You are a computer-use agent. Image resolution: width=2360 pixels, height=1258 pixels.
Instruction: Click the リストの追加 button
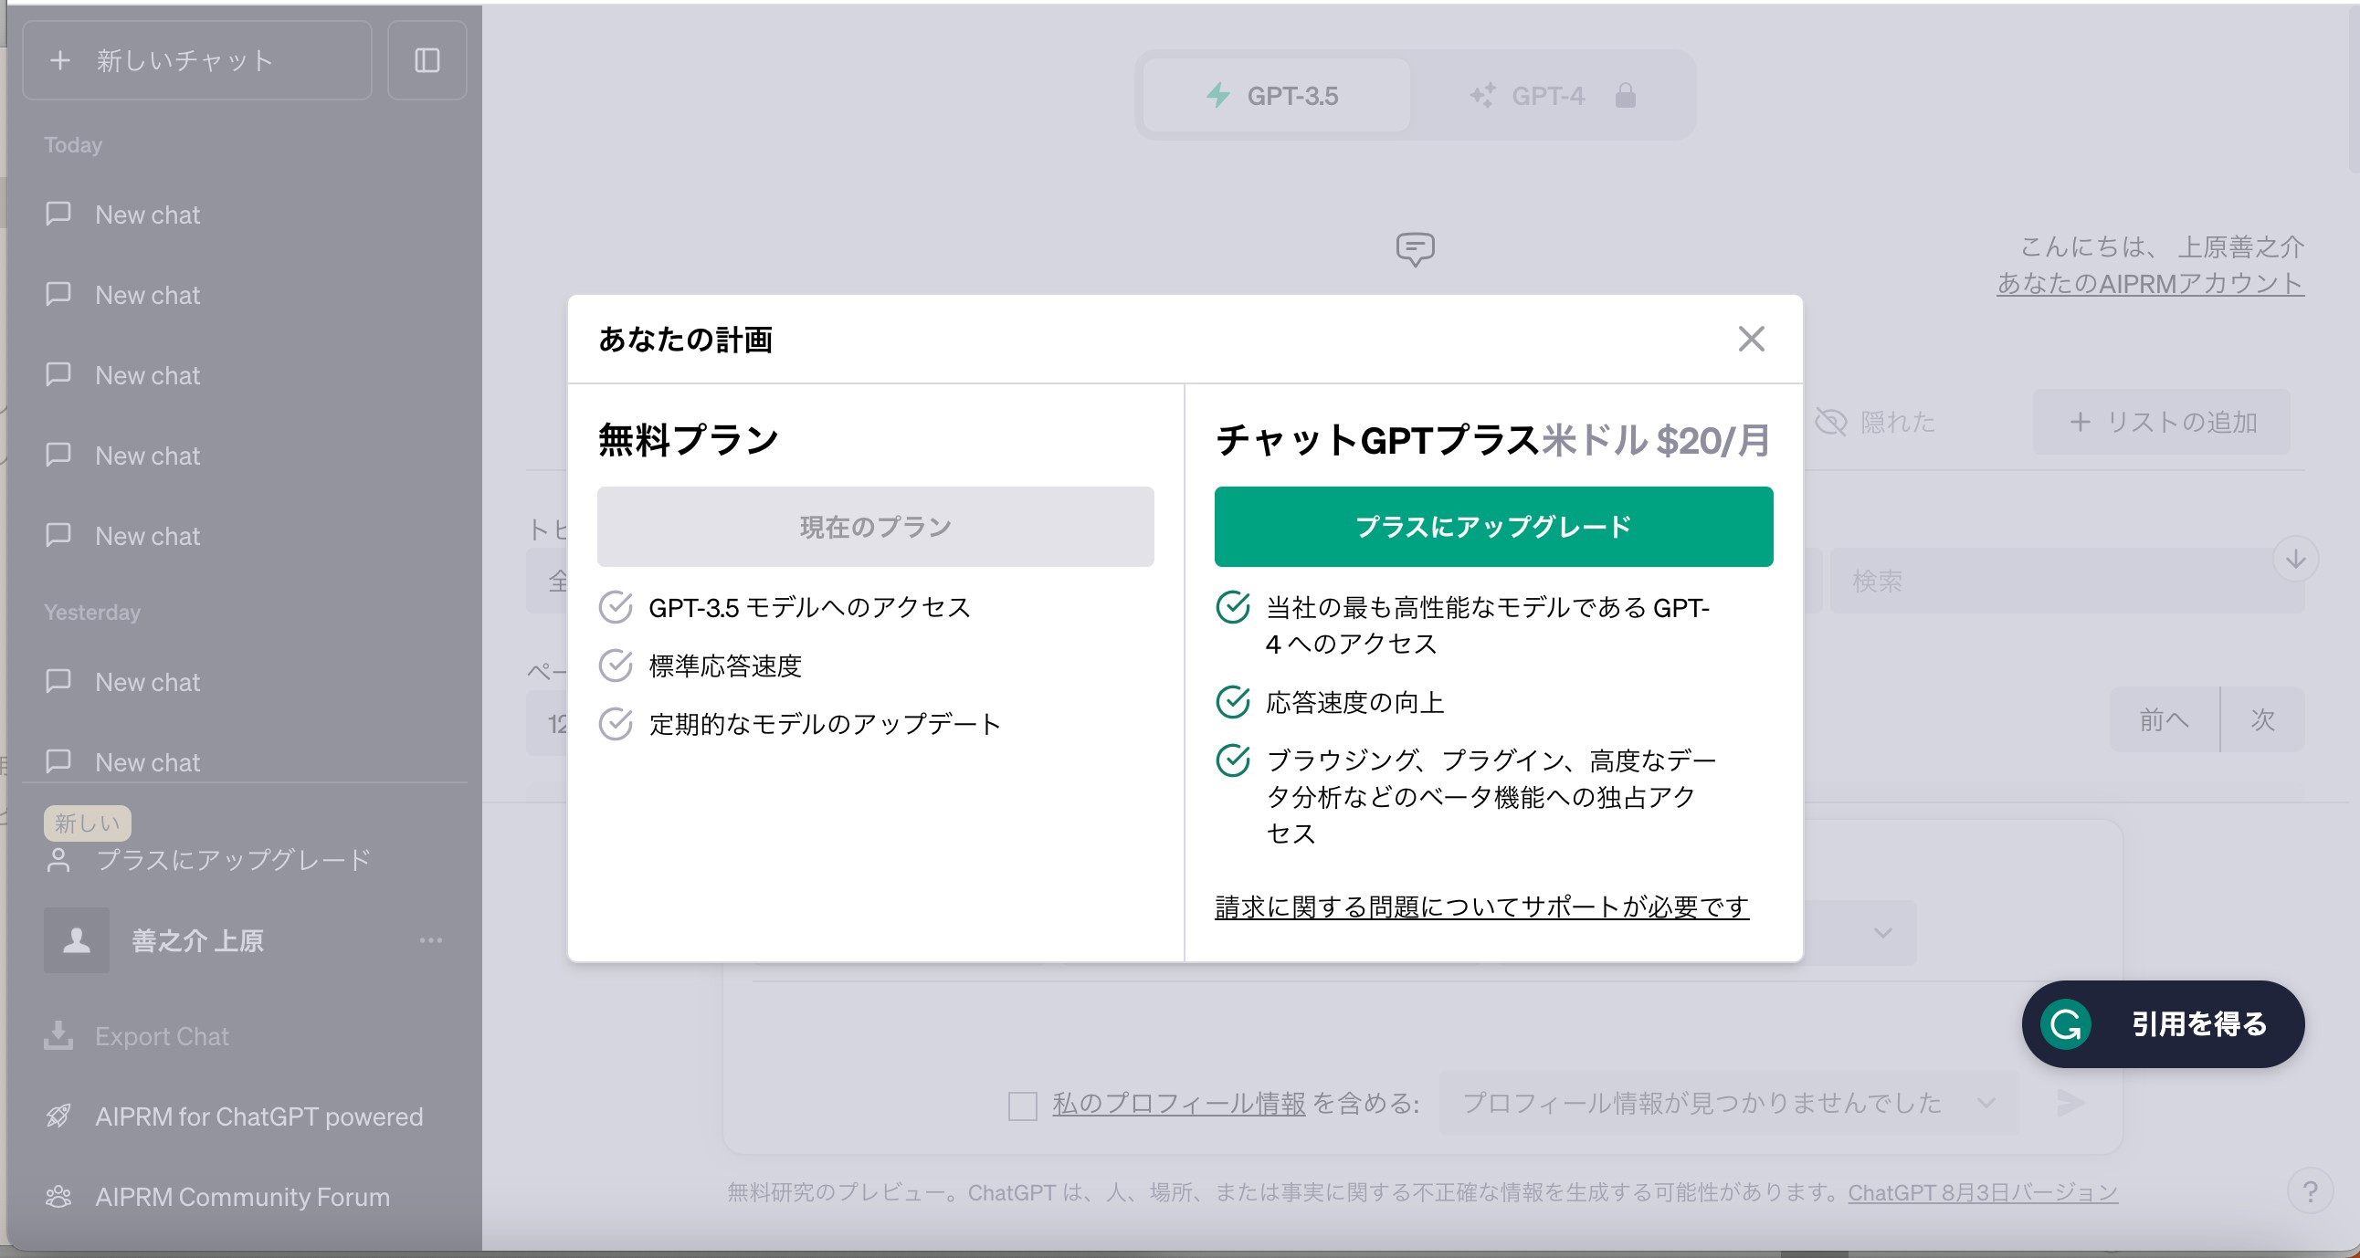click(x=2161, y=422)
